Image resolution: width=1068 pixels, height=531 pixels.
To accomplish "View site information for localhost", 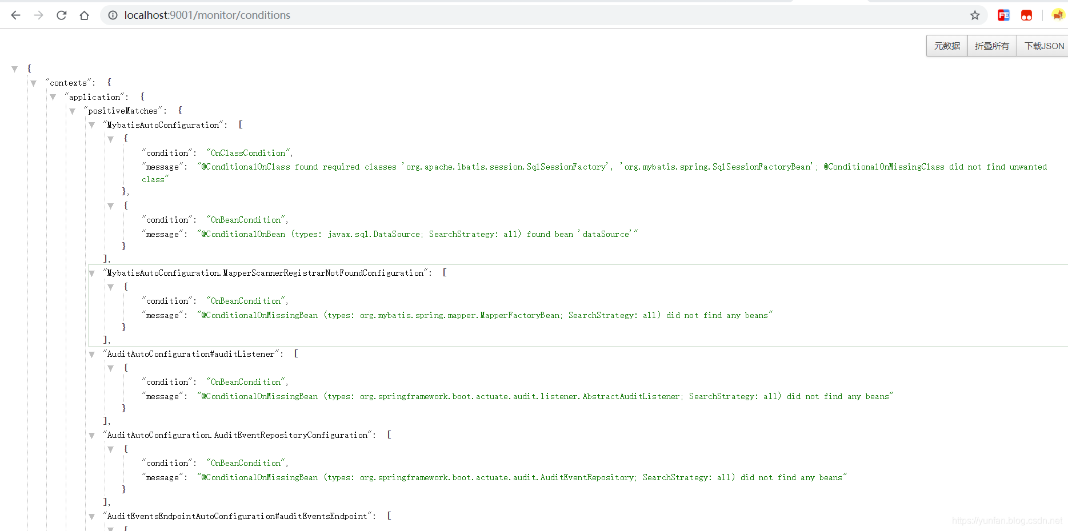I will 113,15.
